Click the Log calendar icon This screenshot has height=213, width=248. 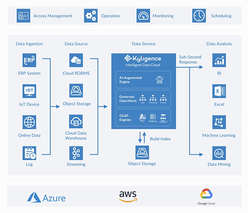29,153
